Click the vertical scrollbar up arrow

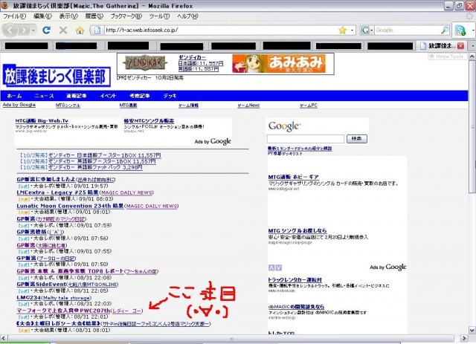click(x=472, y=56)
